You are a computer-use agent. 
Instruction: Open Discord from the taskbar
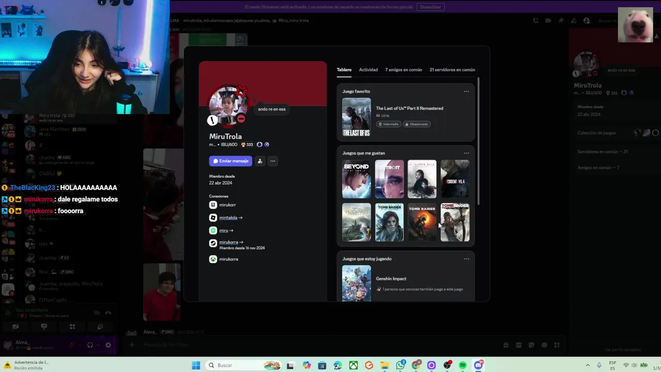pos(479,365)
